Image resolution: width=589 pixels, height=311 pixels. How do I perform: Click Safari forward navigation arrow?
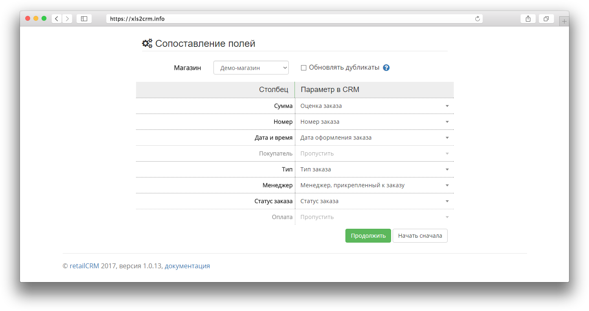tap(67, 19)
